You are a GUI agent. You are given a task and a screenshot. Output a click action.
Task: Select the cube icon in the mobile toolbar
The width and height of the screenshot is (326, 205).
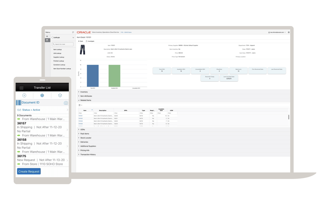60,95
